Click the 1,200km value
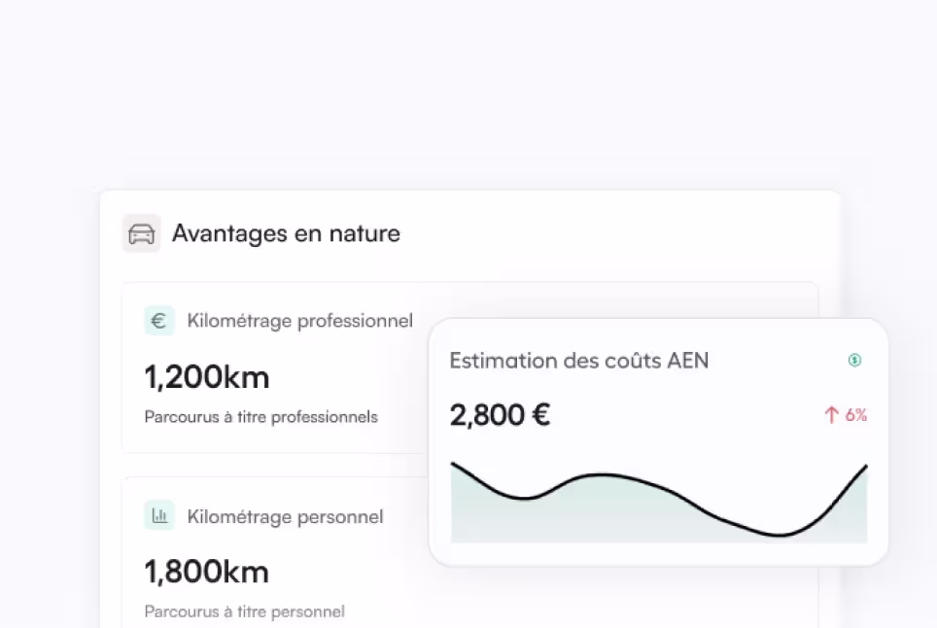 click(207, 377)
